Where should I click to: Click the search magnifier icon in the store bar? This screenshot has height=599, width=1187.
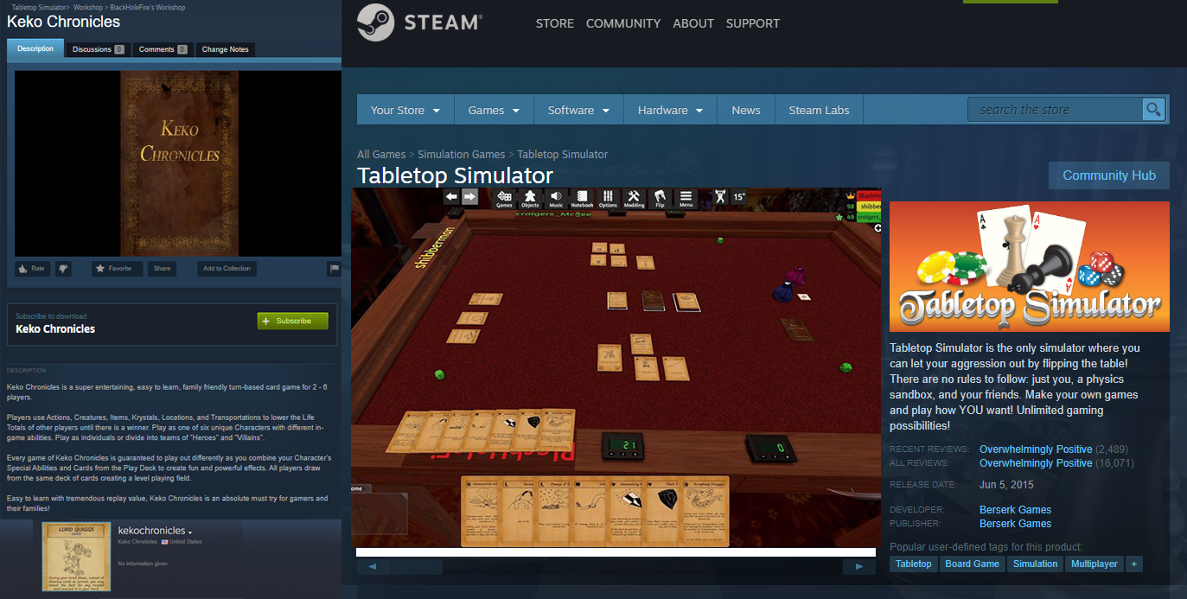(x=1153, y=110)
